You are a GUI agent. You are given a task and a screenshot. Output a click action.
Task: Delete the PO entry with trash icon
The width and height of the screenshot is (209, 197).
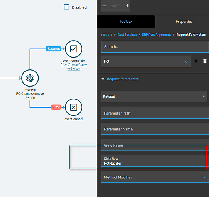tap(205, 61)
